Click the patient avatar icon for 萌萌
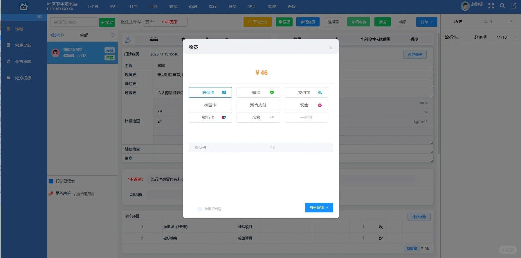This screenshot has height=258, width=521. point(55,53)
